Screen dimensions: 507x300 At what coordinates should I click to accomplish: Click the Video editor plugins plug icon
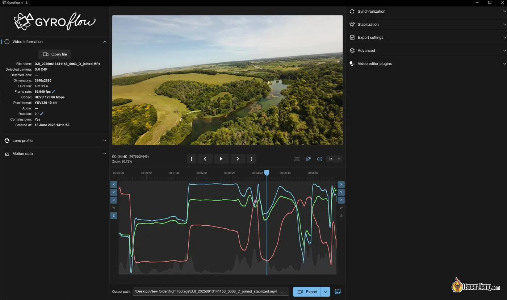(352, 63)
